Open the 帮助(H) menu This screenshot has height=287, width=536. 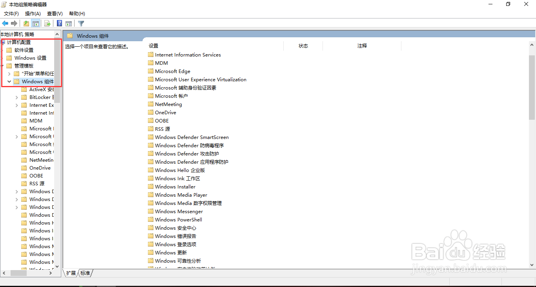[77, 14]
